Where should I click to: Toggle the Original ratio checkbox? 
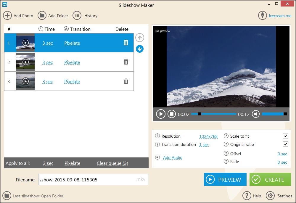[x=286, y=144]
